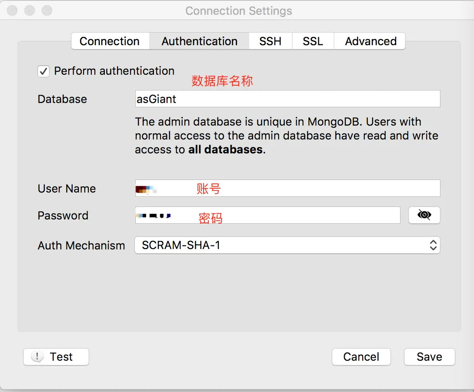
Task: Click the zoom window button
Action: (47, 10)
